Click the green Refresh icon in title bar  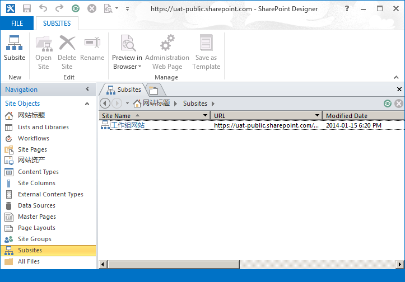pos(76,8)
